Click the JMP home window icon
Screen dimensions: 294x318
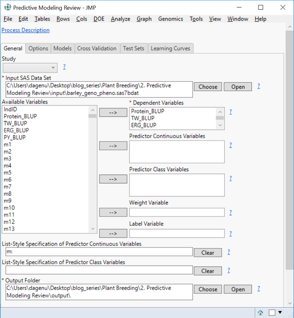coord(260,312)
